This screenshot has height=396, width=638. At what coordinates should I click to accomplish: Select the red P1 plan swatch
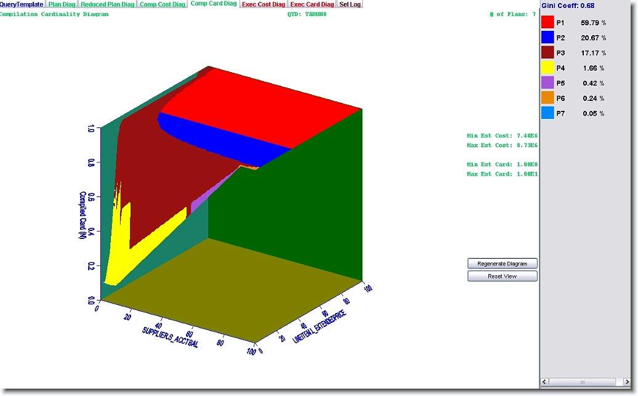tap(547, 22)
